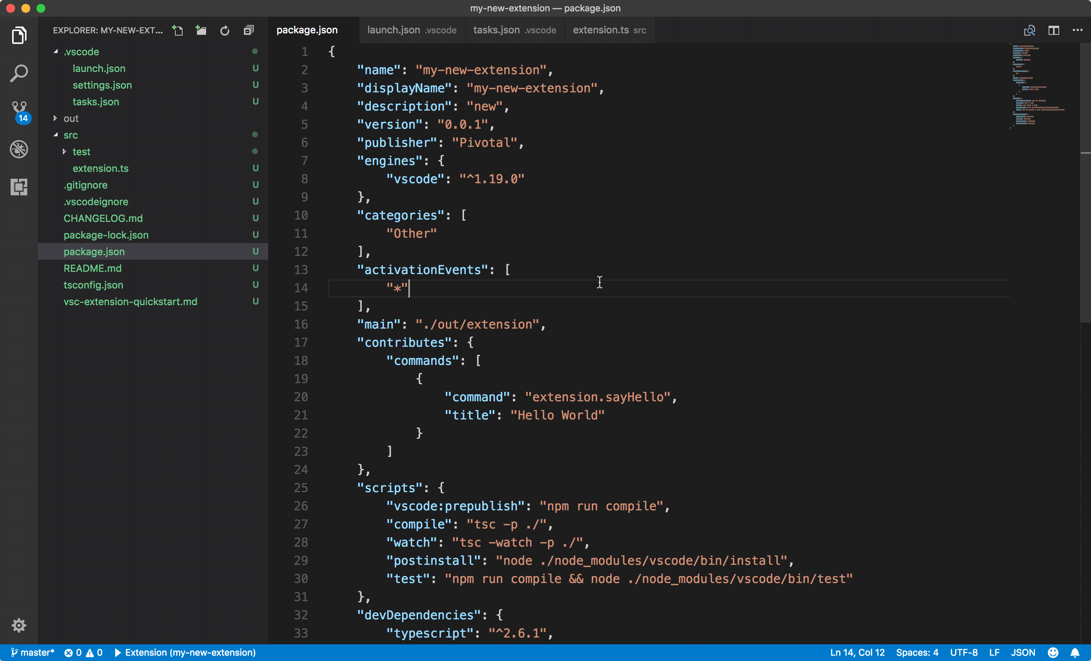Screen dimensions: 1091x661
Task: Open workbench Settings gear
Action: pyautogui.click(x=19, y=625)
